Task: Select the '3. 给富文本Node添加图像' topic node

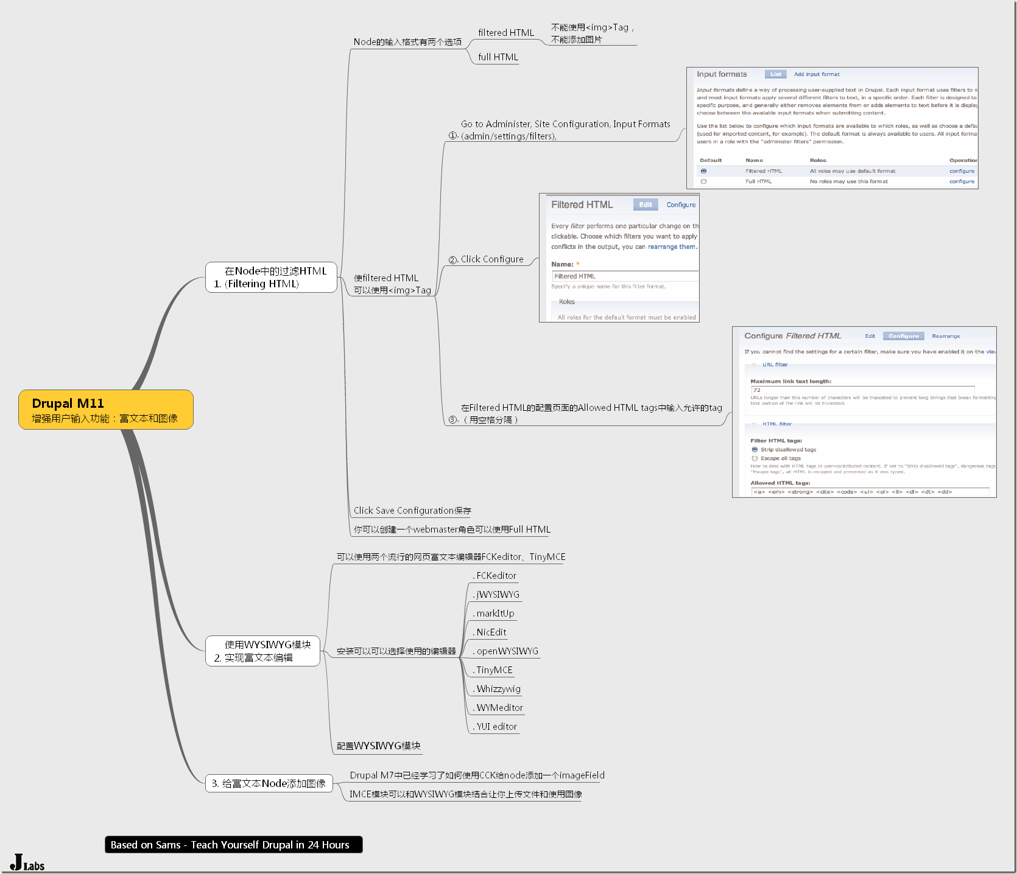Action: click(x=269, y=783)
